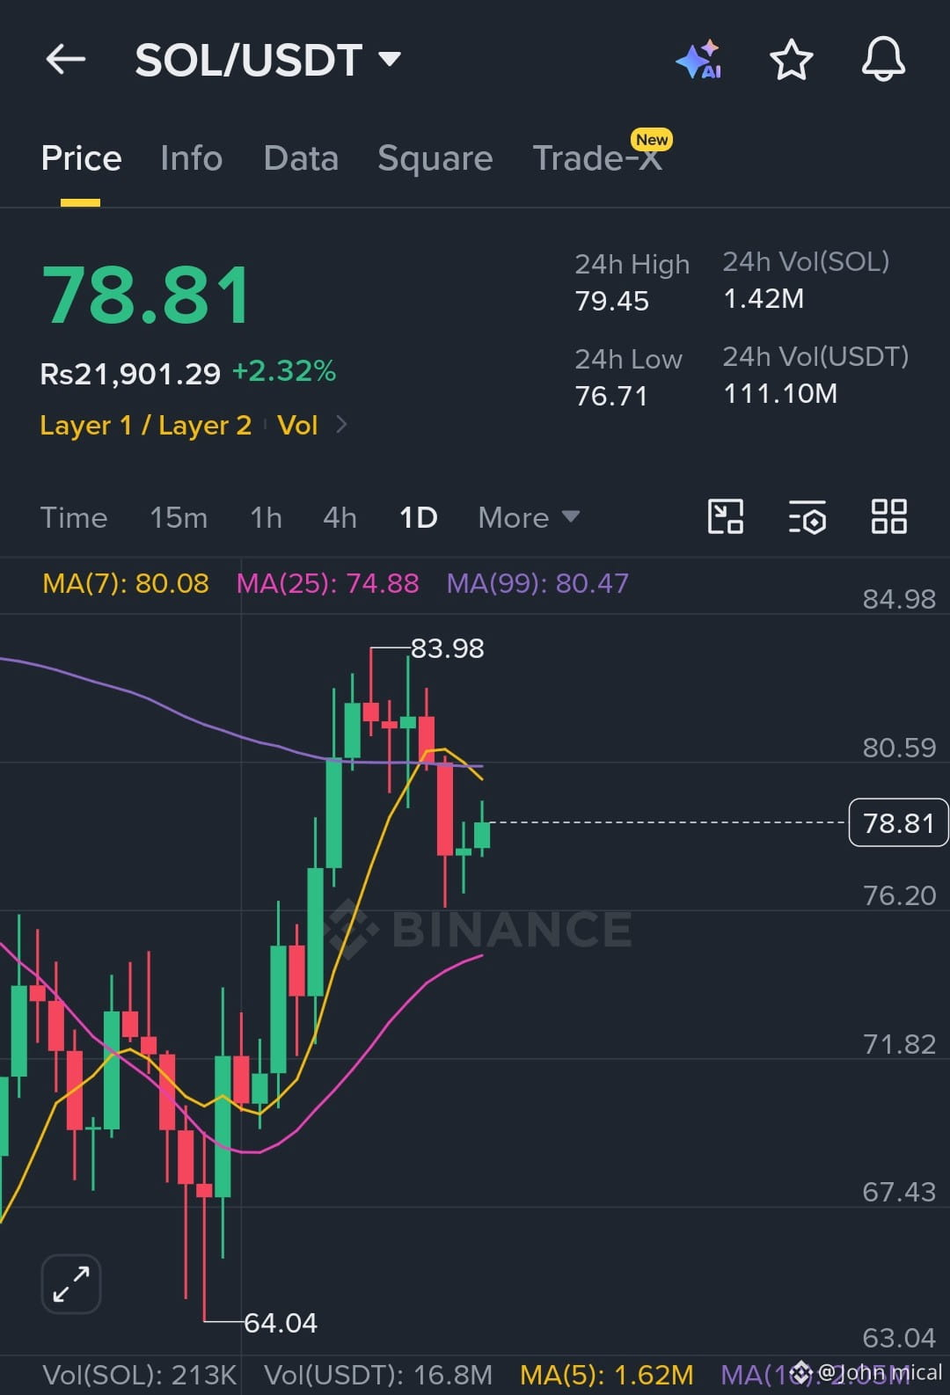Open SOL/USDT pair selector dropdown
950x1395 pixels.
pos(267,60)
